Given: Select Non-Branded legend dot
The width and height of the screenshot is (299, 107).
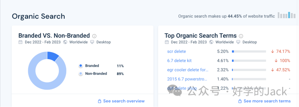Looking at the screenshot, I should click(x=81, y=73).
